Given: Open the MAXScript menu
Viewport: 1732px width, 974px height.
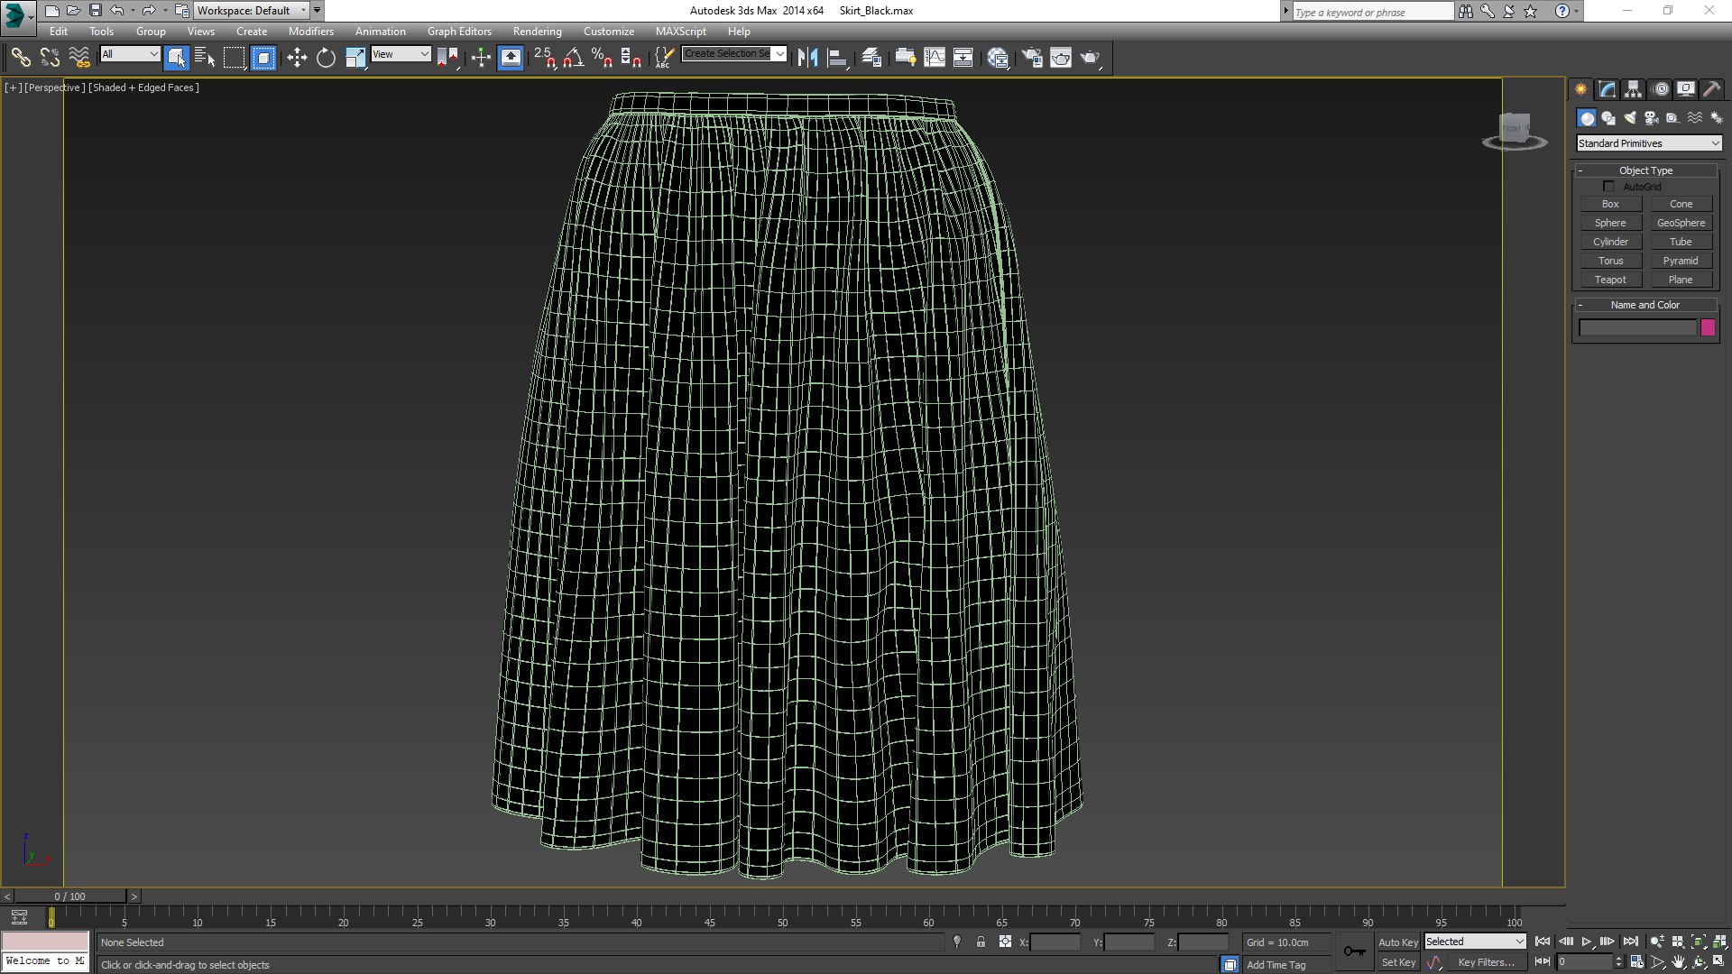Looking at the screenshot, I should tap(680, 31).
